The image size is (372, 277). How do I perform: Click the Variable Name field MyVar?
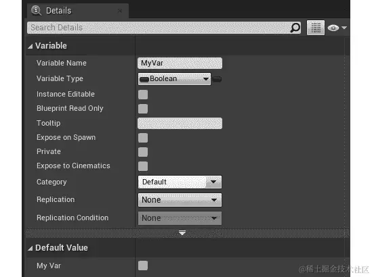click(180, 63)
